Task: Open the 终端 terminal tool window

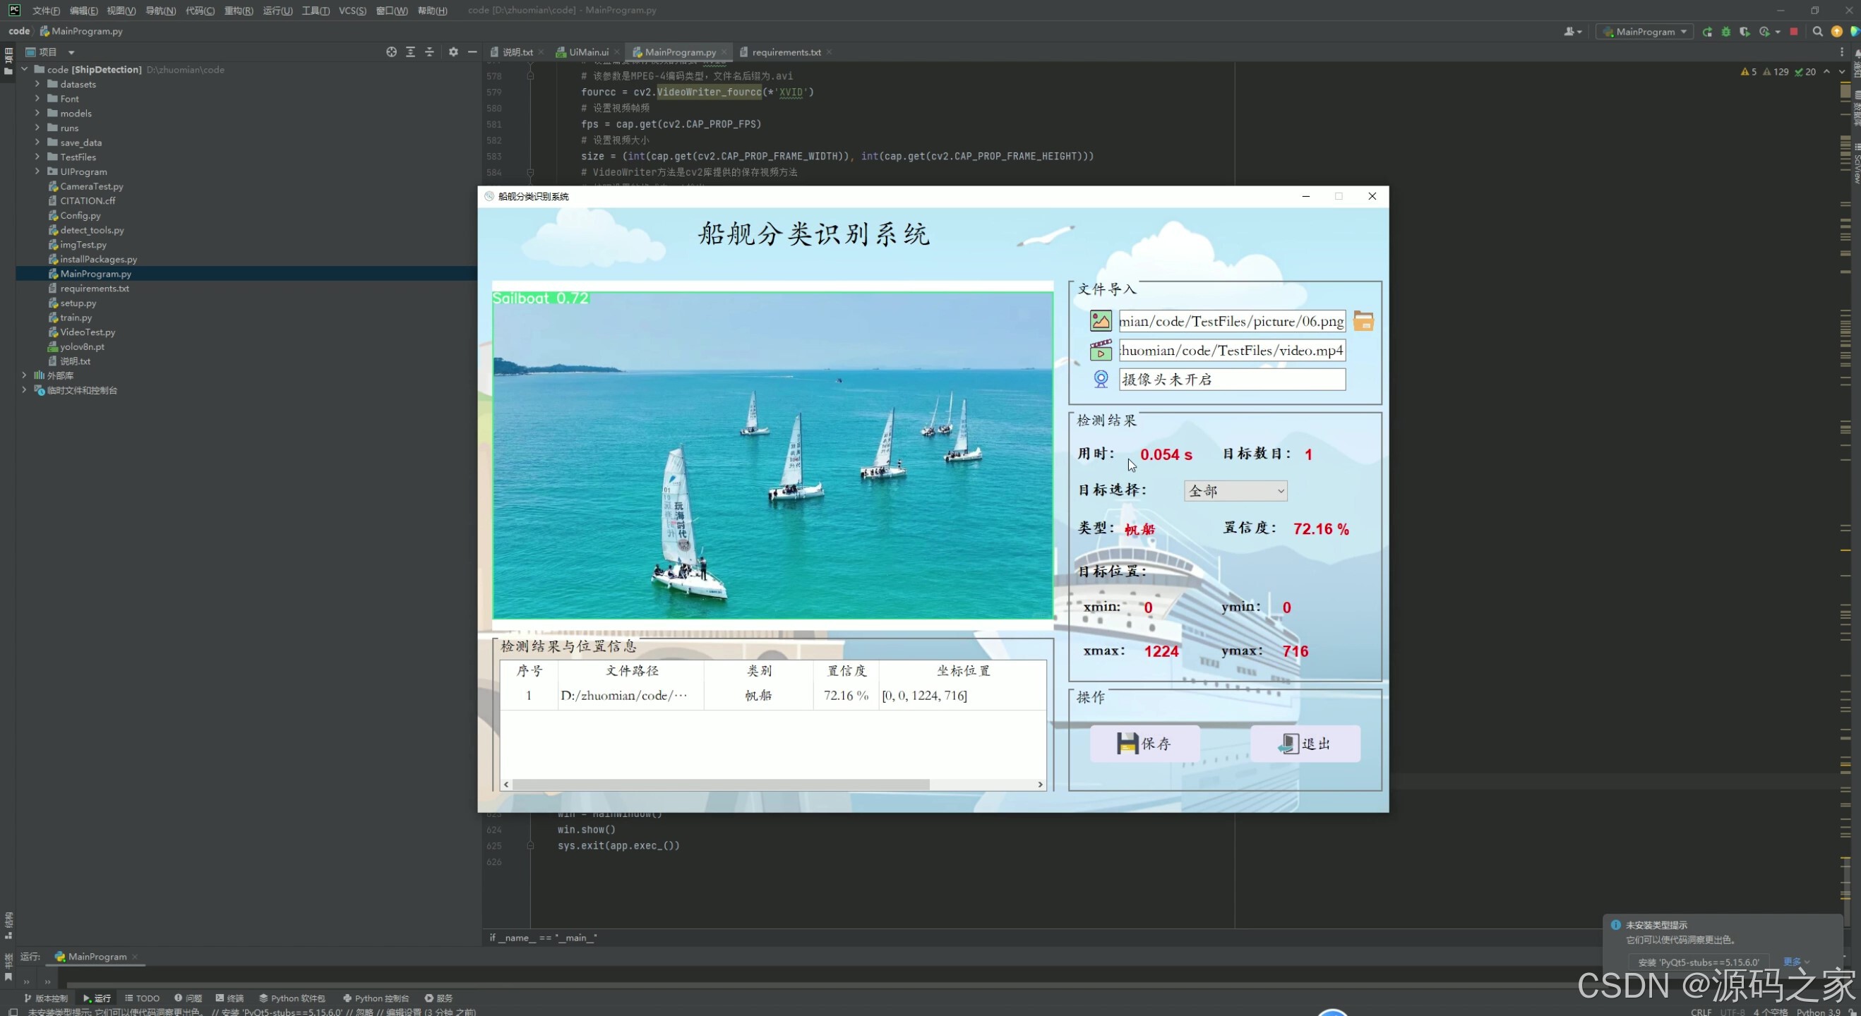Action: (229, 998)
